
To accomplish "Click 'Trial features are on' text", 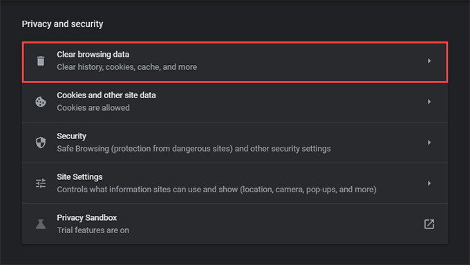I will [x=93, y=230].
